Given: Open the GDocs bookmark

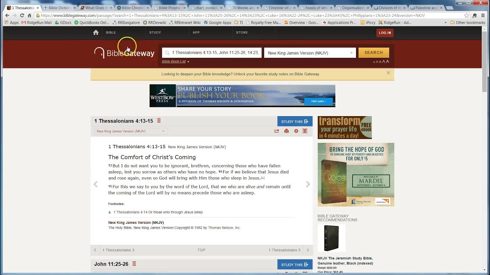Looking at the screenshot, I should point(63,23).
